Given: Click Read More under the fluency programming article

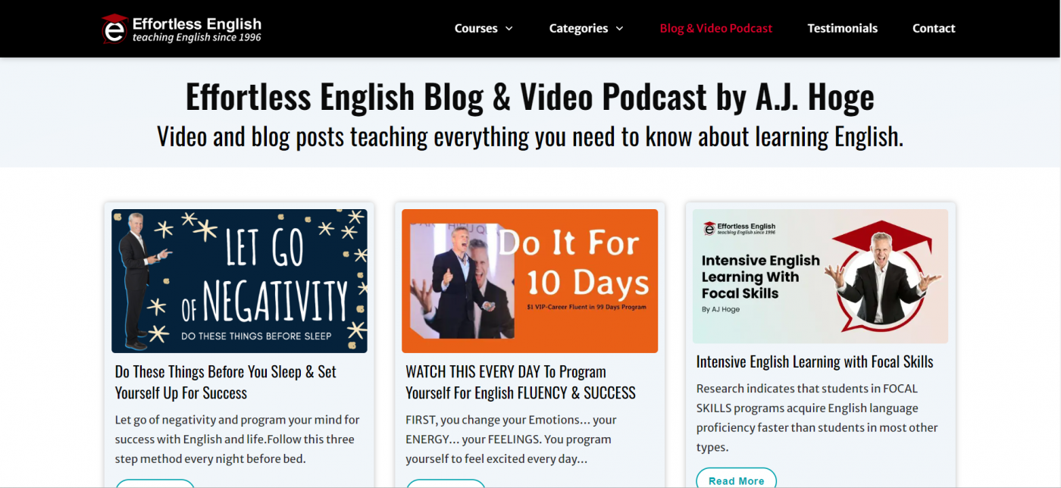Looking at the screenshot, I should coord(446,485).
